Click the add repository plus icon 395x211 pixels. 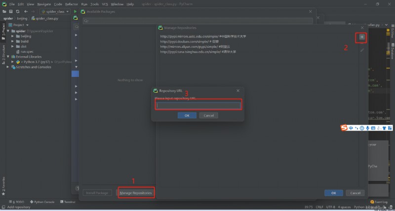(x=362, y=37)
